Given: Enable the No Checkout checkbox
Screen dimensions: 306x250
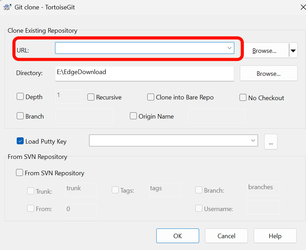Looking at the screenshot, I should tap(243, 97).
